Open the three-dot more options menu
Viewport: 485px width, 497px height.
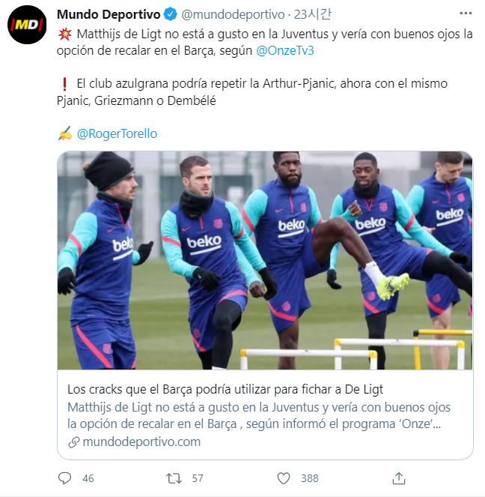point(466,13)
